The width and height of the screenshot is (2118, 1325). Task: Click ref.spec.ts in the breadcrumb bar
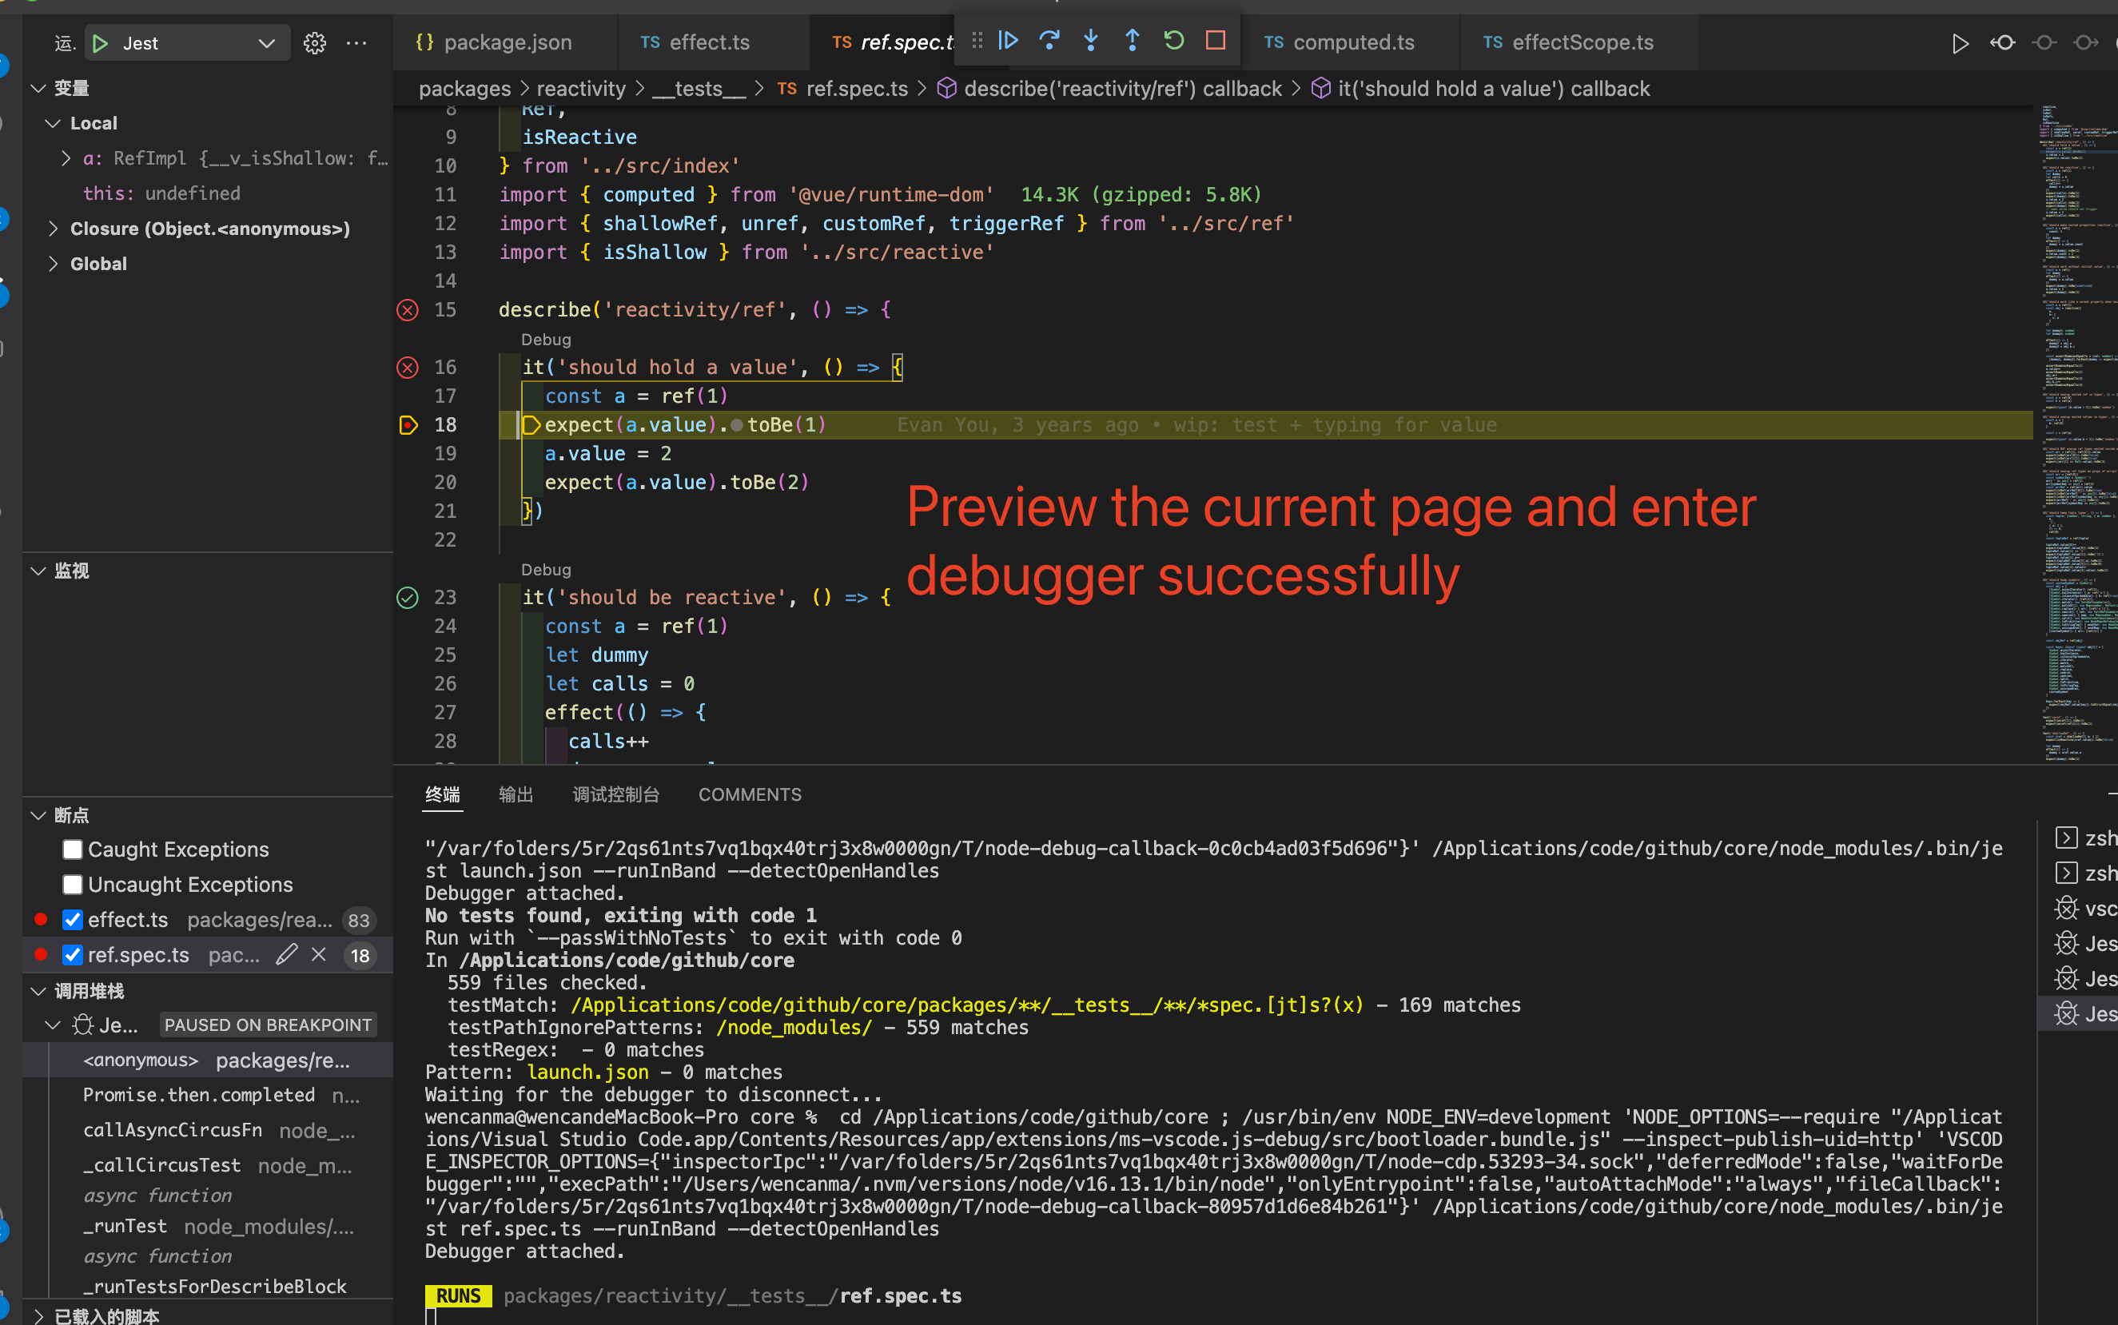click(x=856, y=88)
